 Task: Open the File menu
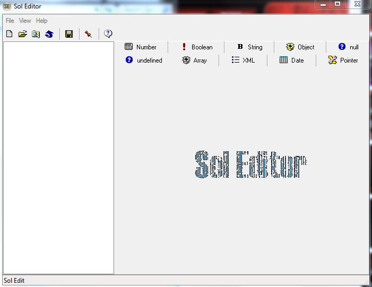pyautogui.click(x=10, y=21)
